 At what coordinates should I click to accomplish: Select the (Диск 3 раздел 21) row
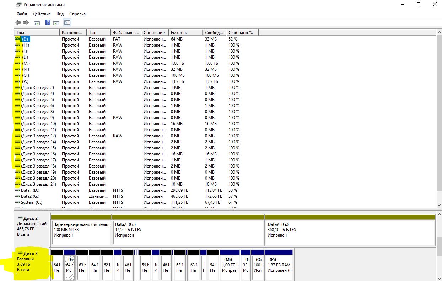click(38, 184)
